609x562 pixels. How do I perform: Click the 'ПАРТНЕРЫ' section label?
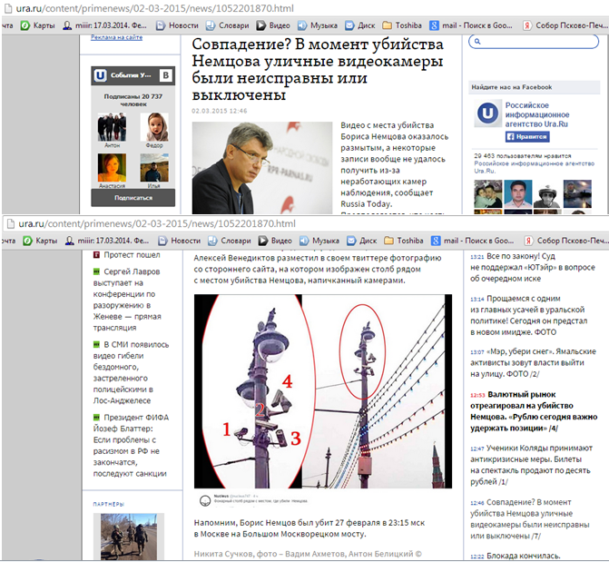click(x=108, y=504)
